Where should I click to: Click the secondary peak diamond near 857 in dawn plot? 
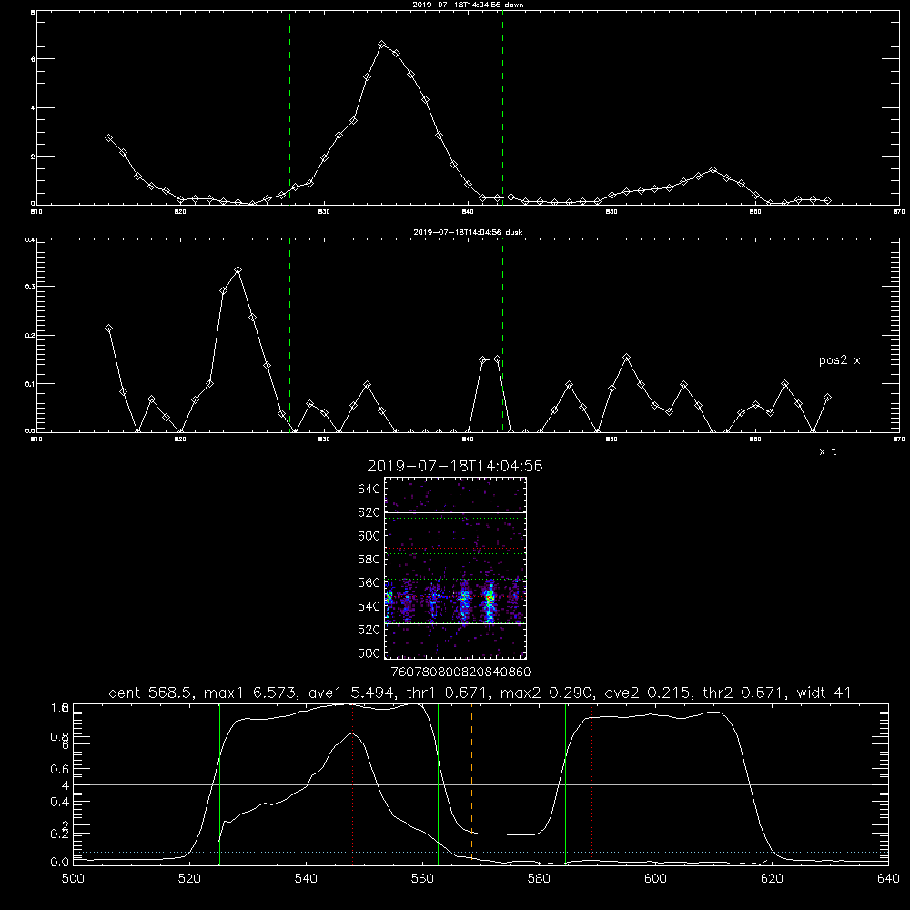713,169
